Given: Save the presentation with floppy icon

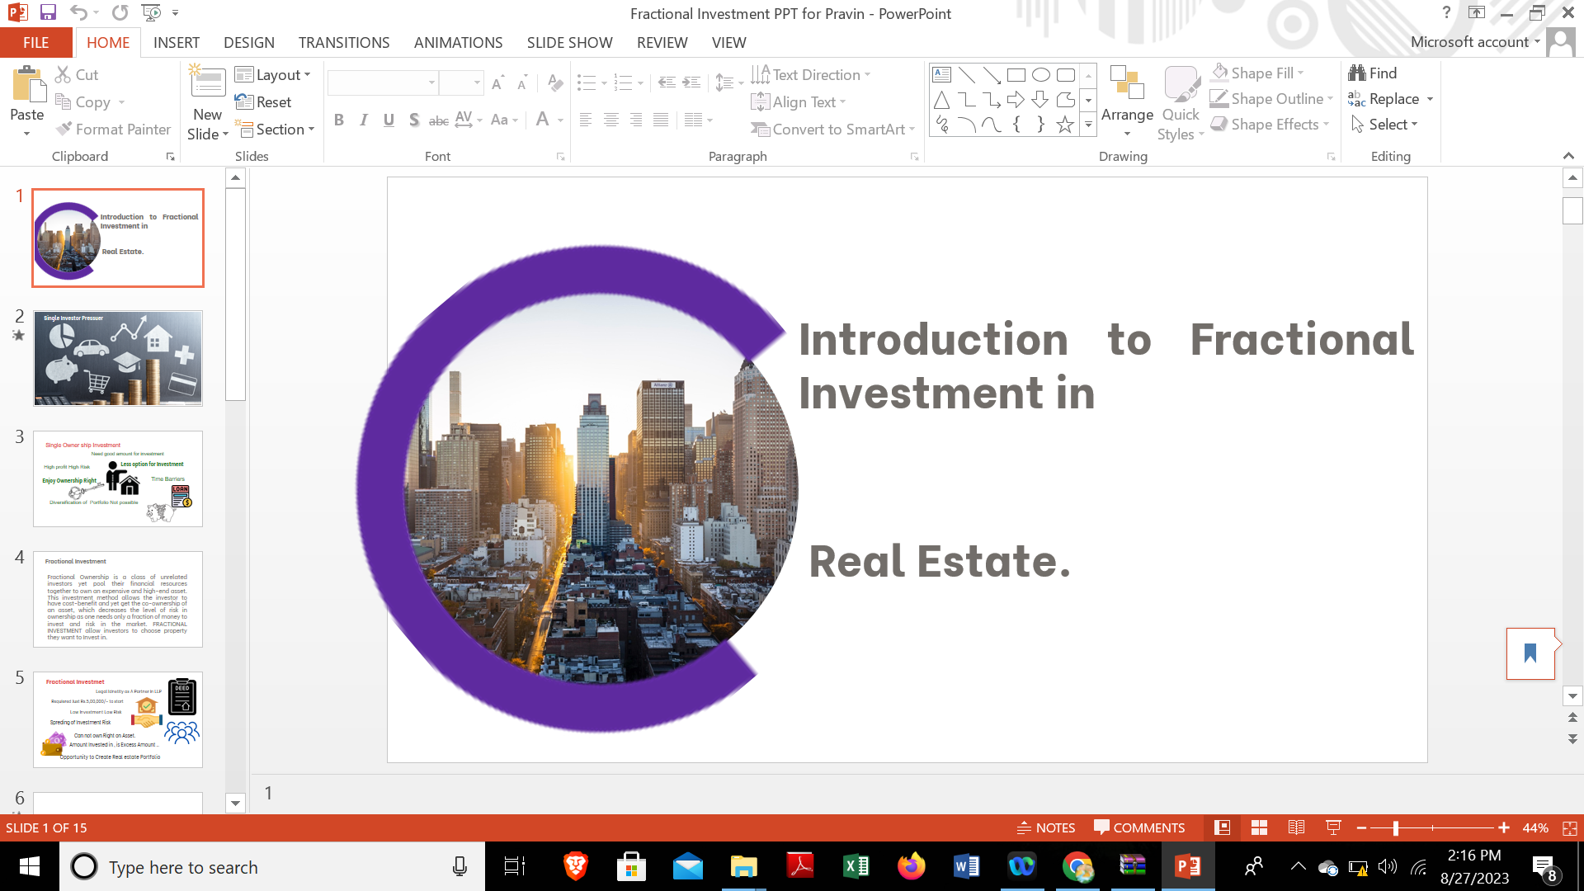Looking at the screenshot, I should point(48,12).
